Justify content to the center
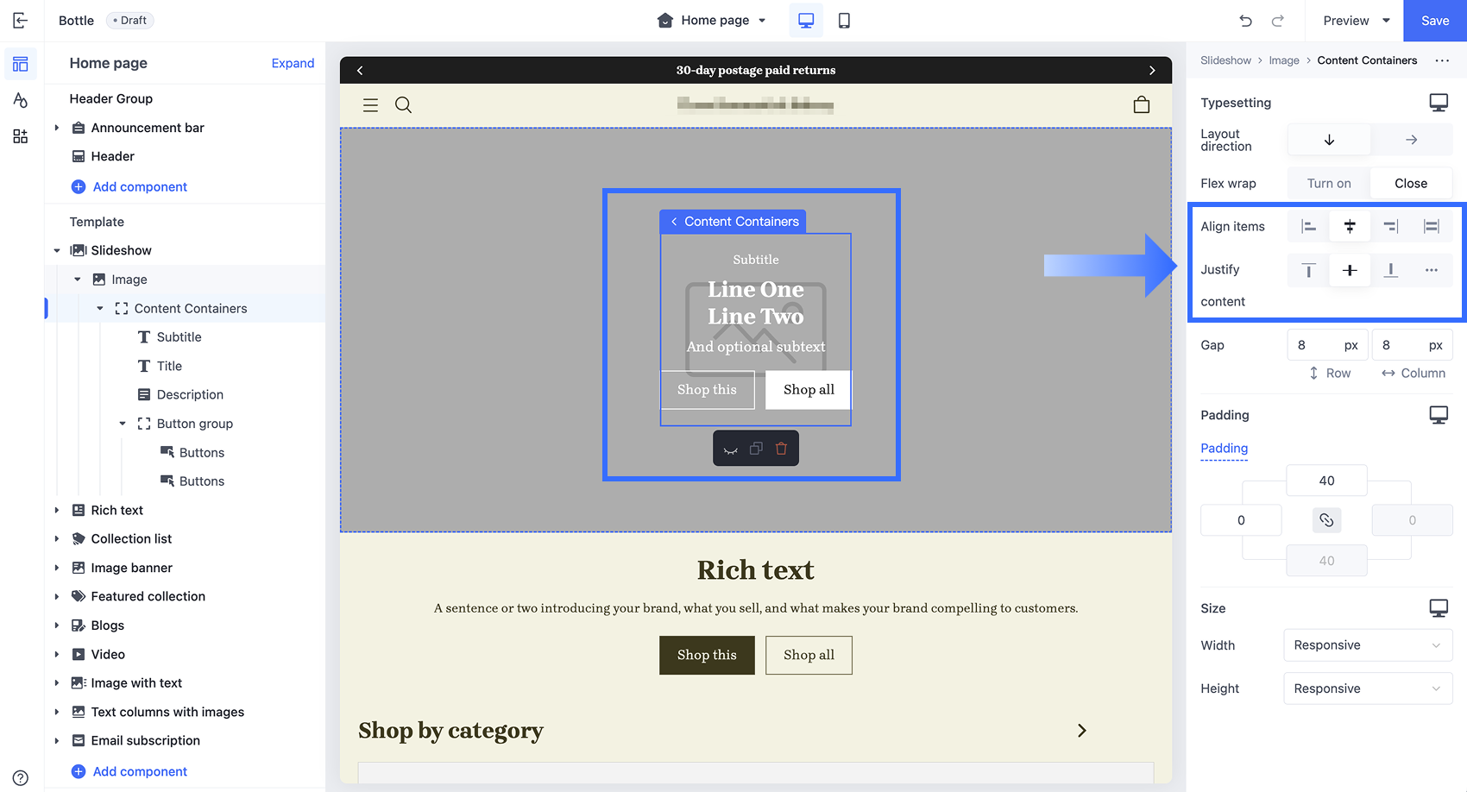Viewport: 1467px width, 792px height. point(1350,271)
